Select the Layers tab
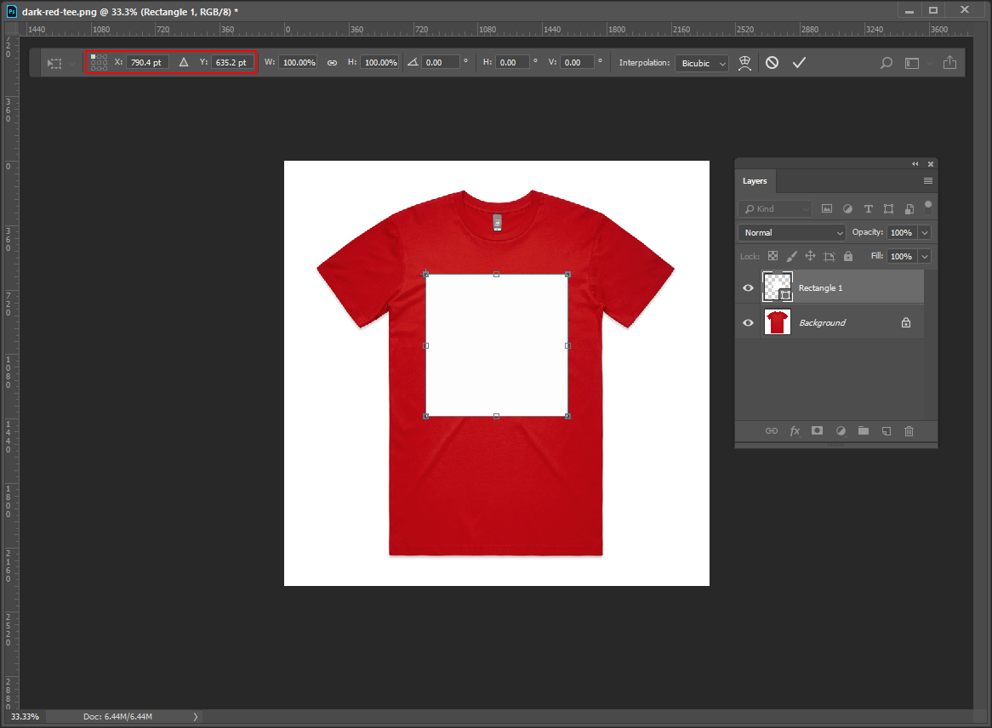Image resolution: width=992 pixels, height=728 pixels. pos(755,181)
